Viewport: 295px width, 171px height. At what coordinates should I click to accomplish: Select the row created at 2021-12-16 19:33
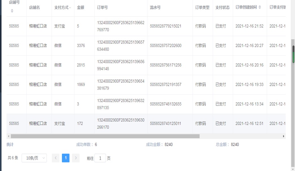249,85
